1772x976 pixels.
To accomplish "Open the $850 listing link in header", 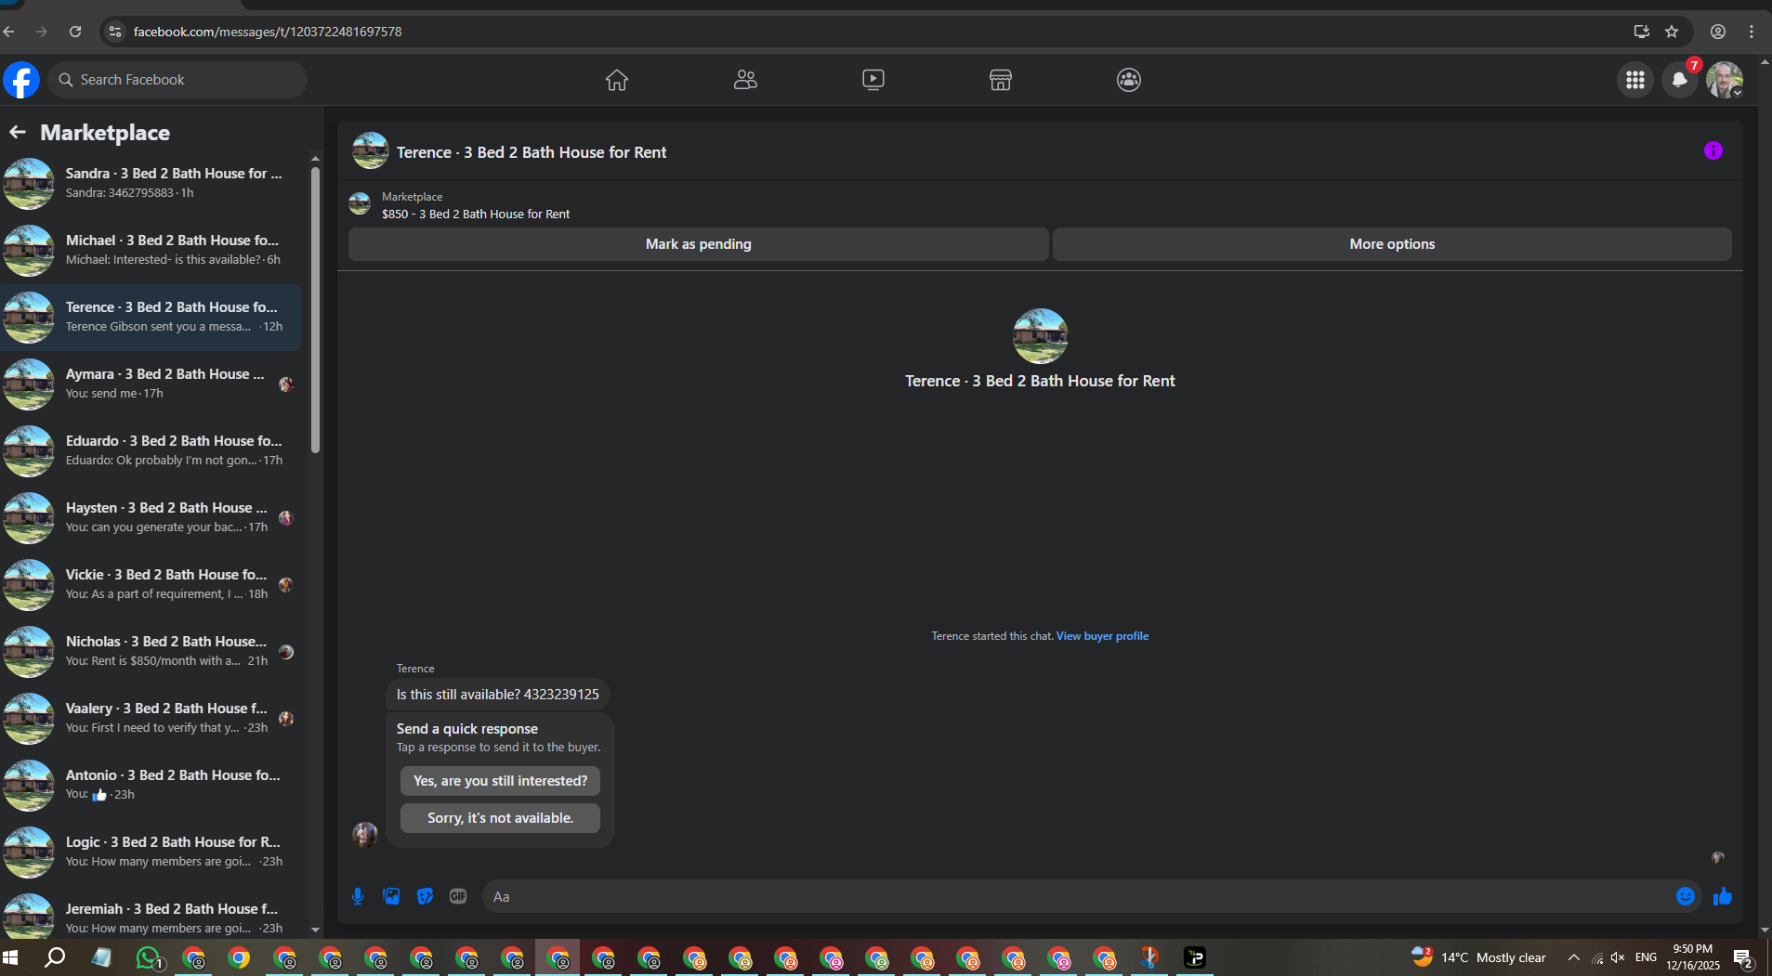I will coord(476,214).
